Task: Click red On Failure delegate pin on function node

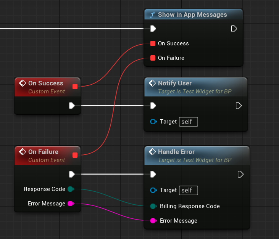Action: 153,58
